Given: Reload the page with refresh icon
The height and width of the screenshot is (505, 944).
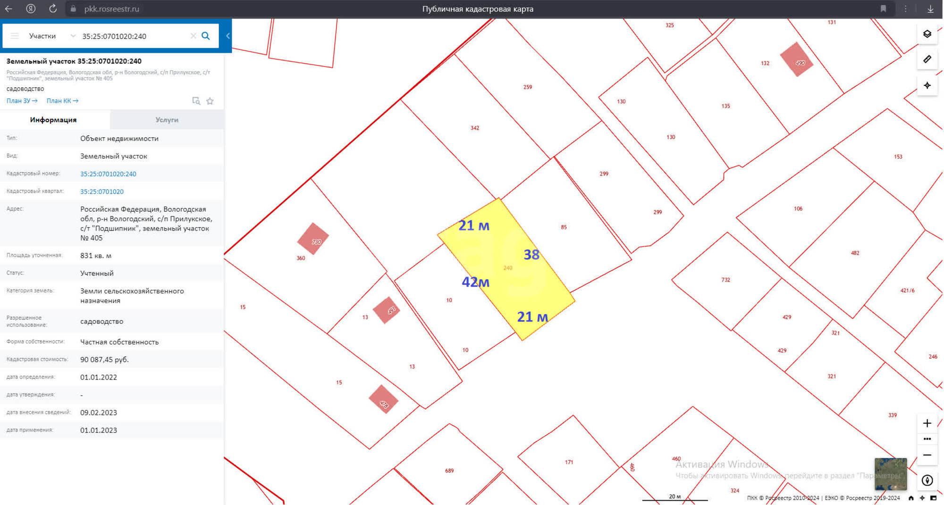Looking at the screenshot, I should tap(53, 8).
